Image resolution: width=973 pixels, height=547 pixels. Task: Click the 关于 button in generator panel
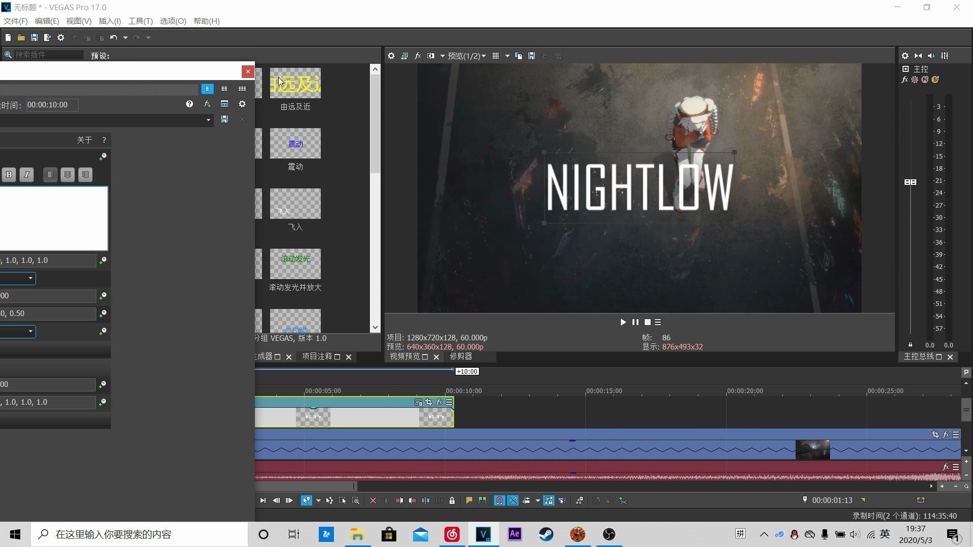pos(84,140)
